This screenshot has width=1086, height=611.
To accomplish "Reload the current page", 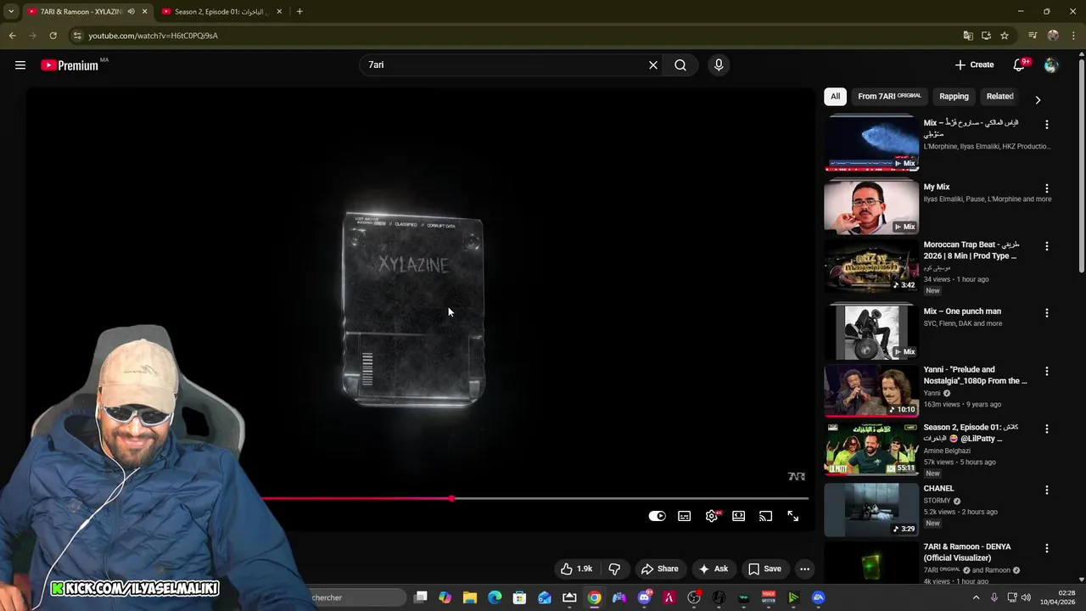I will pos(53,36).
